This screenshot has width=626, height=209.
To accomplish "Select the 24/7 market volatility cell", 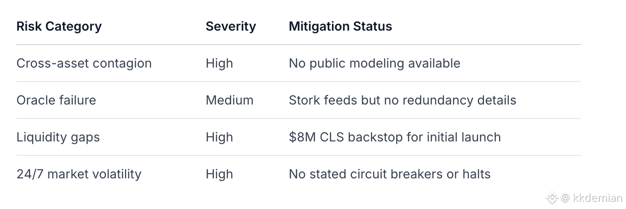I will (x=79, y=174).
